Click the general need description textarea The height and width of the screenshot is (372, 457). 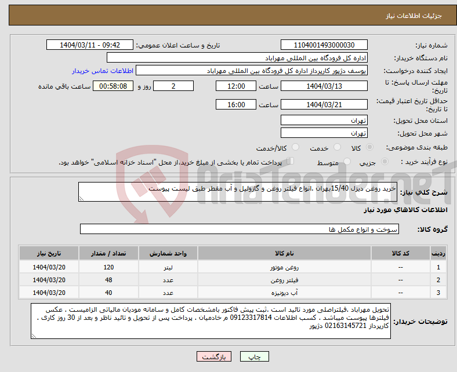click(238, 192)
